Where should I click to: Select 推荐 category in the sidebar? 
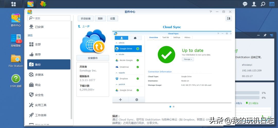tap(49, 55)
